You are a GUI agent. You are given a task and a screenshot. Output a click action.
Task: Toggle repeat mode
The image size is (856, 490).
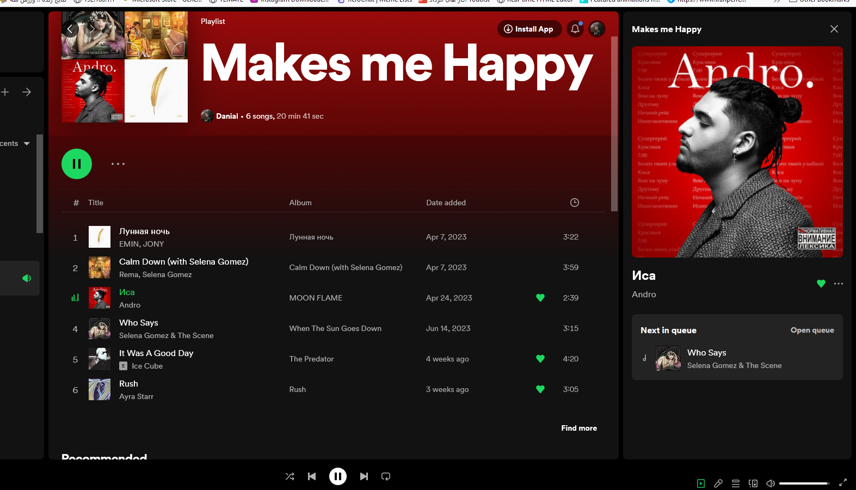(386, 476)
